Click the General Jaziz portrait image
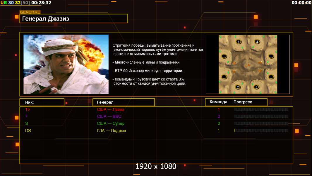This screenshot has width=312, height=176. [x=66, y=64]
